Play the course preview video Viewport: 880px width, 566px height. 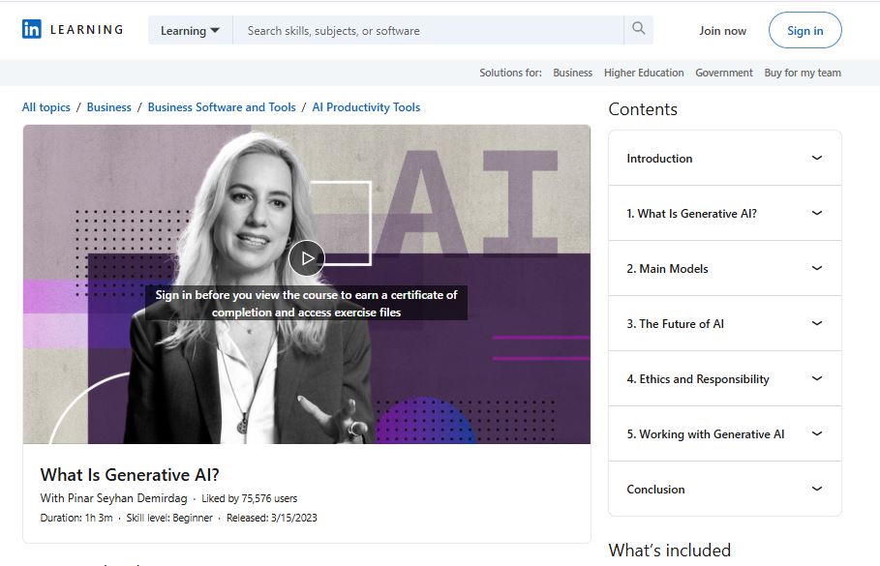(x=306, y=258)
